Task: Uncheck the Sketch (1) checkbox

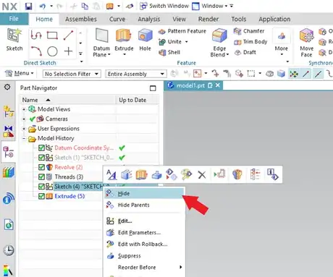Action: (41, 158)
